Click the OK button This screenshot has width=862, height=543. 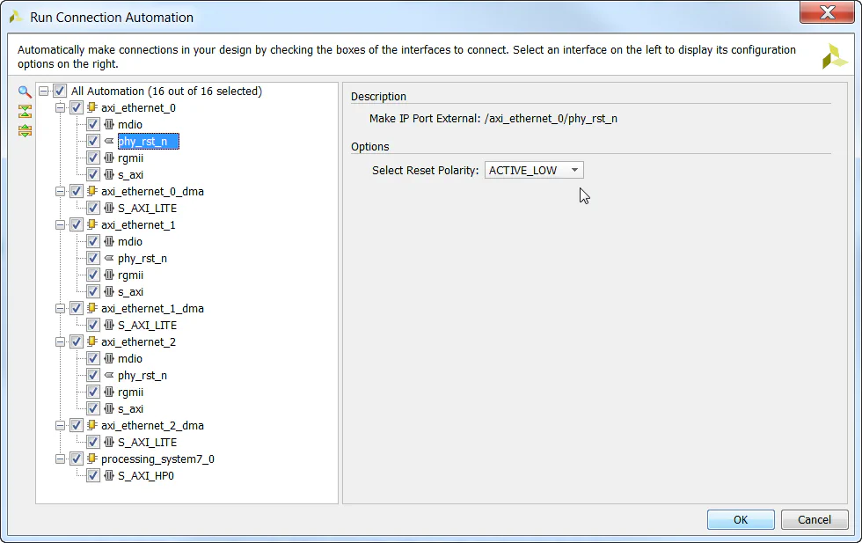tap(741, 520)
